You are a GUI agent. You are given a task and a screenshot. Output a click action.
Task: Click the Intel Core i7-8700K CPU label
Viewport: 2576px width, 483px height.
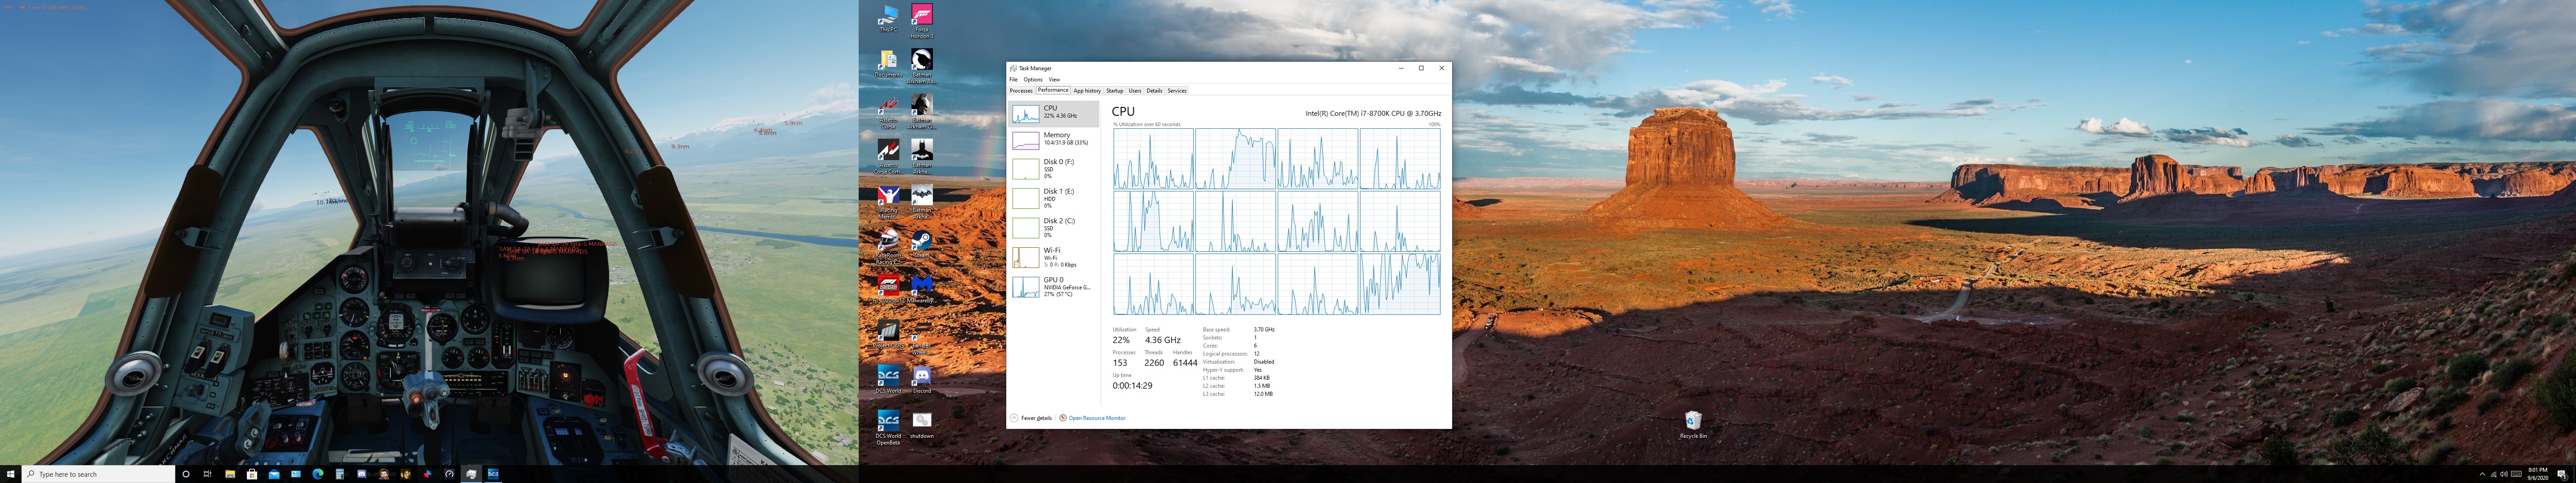(1373, 113)
